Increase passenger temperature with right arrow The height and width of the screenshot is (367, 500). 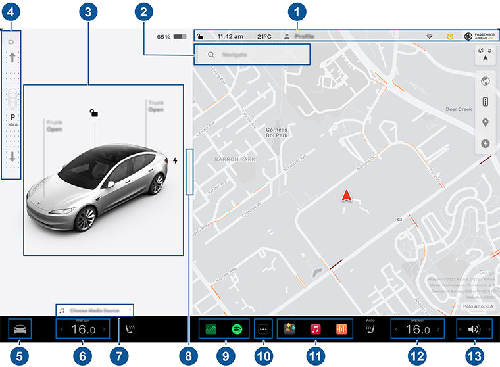click(438, 330)
